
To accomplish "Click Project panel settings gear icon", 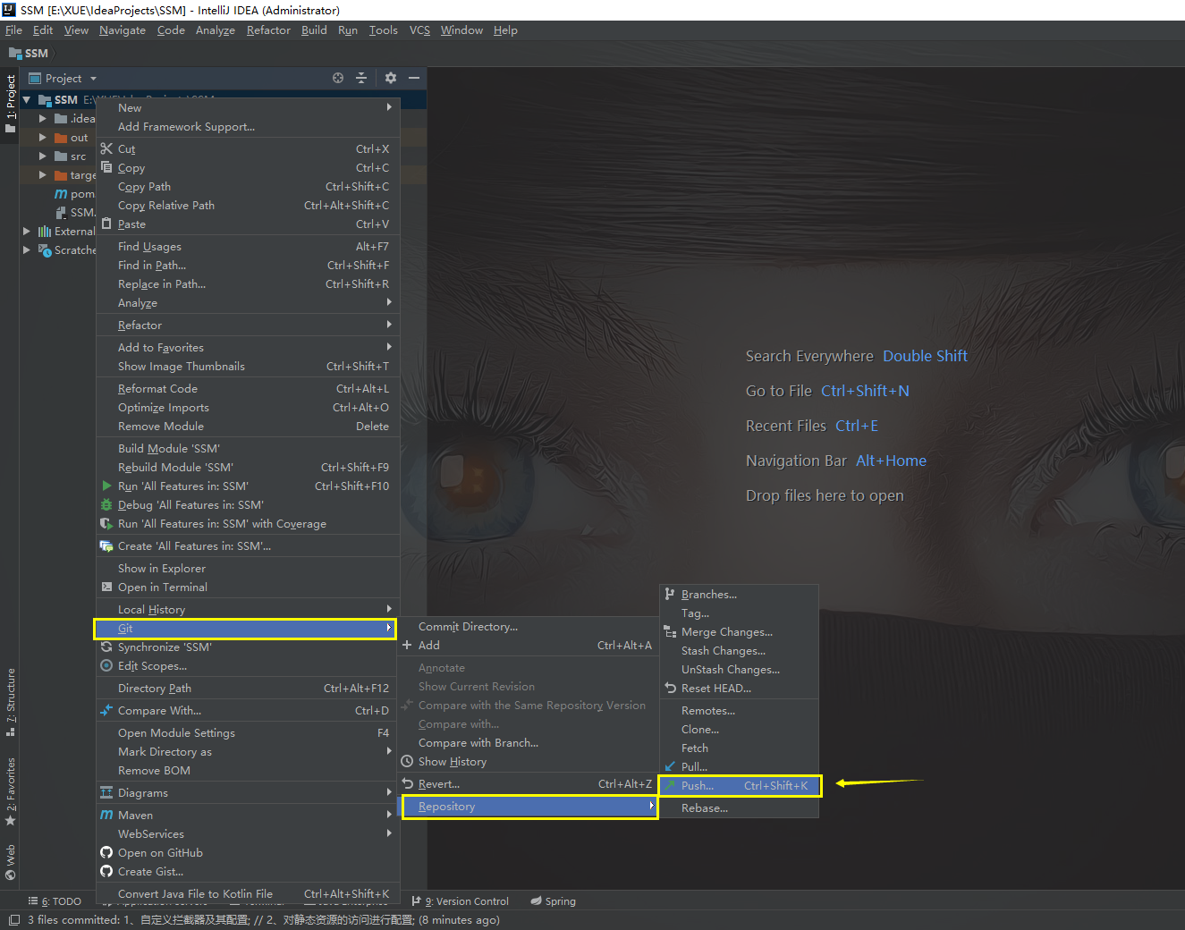I will point(391,78).
